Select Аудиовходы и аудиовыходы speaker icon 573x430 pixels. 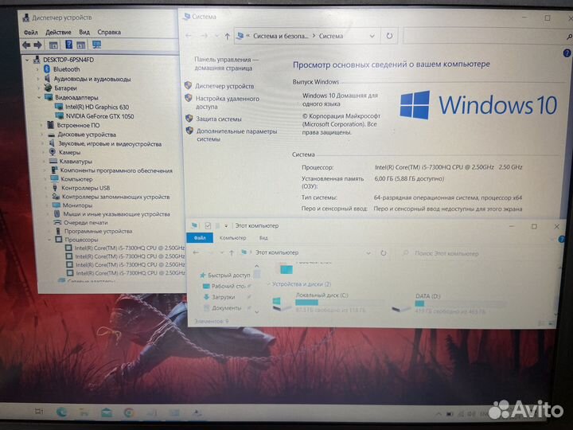[48, 78]
